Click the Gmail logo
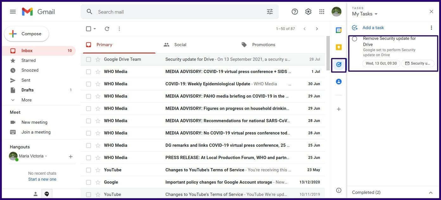Viewport: 441px width, 200px height. tap(38, 12)
